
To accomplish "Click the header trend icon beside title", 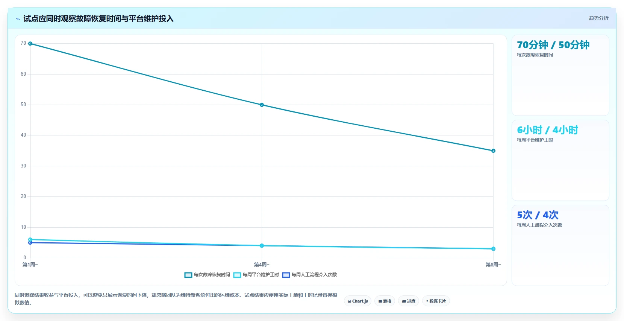I will click(18, 19).
